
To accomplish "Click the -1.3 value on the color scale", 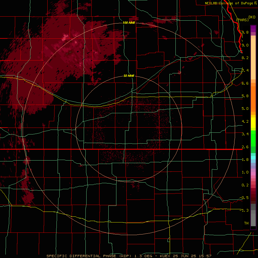I will (x=244, y=210).
